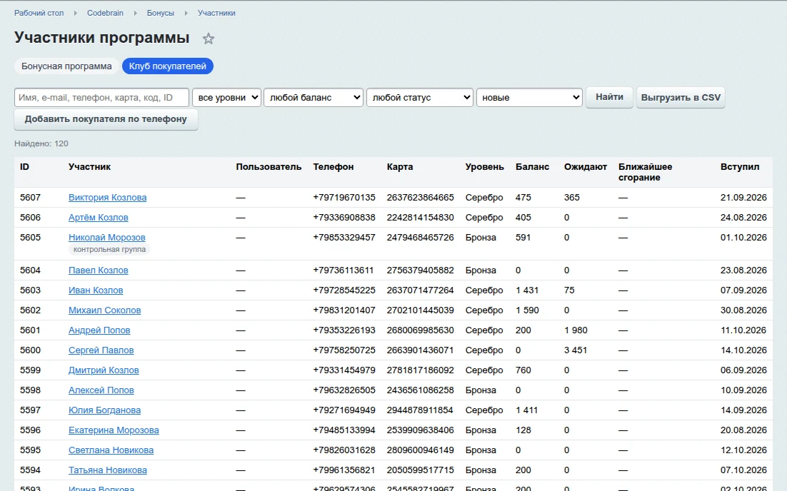Click balance value 1 590
The width and height of the screenshot is (787, 491).
(x=527, y=310)
